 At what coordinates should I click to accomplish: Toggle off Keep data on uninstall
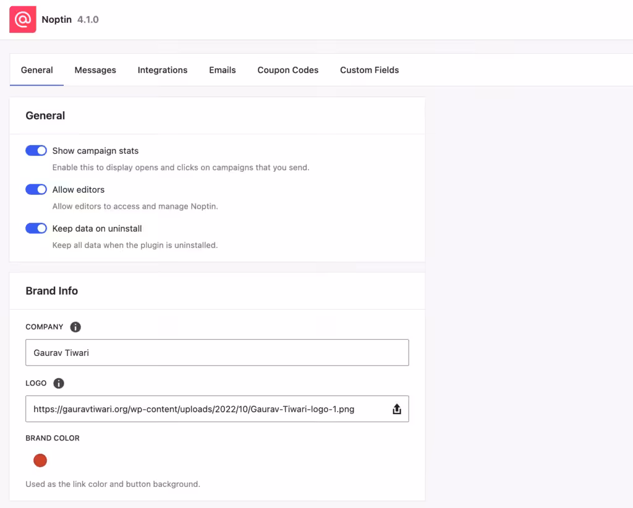click(x=36, y=228)
